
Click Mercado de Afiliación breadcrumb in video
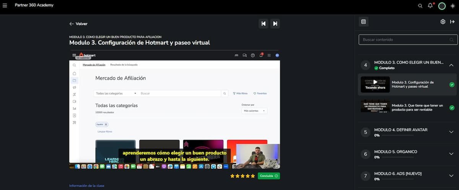click(x=94, y=65)
